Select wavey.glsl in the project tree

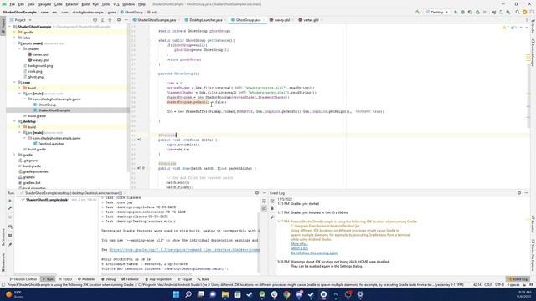(x=40, y=60)
